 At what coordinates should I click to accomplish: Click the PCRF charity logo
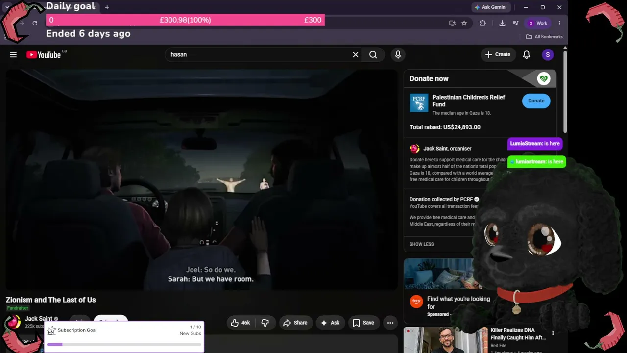[419, 103]
